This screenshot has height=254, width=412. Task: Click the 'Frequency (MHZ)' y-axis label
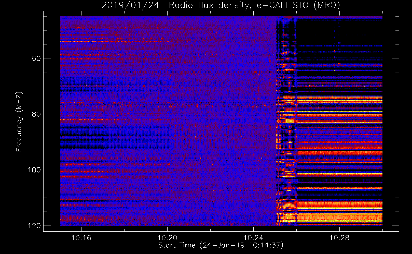(19, 122)
